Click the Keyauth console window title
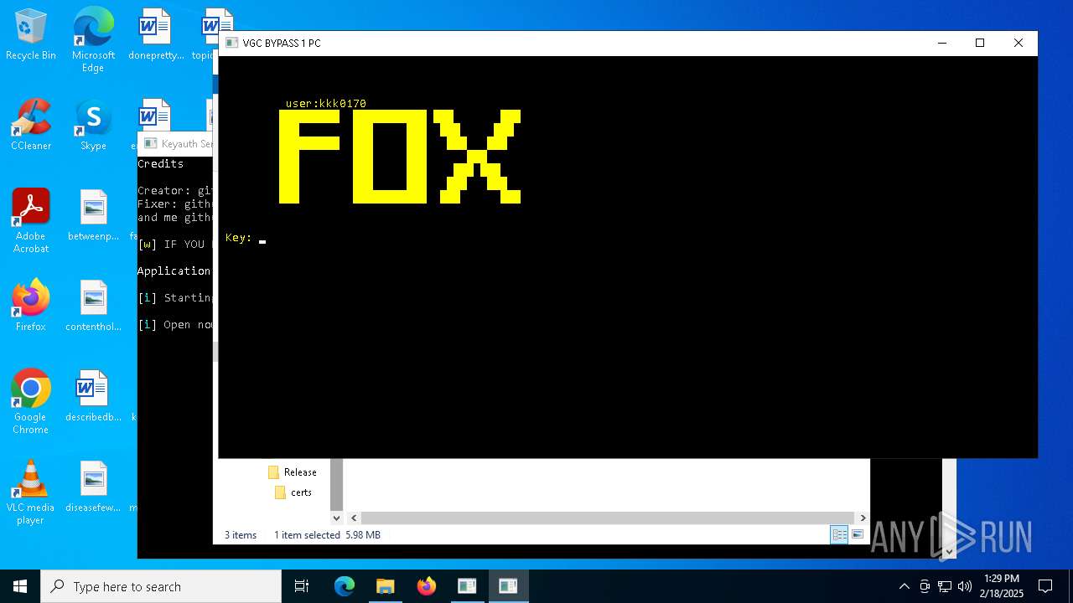Image resolution: width=1073 pixels, height=603 pixels. [x=186, y=144]
